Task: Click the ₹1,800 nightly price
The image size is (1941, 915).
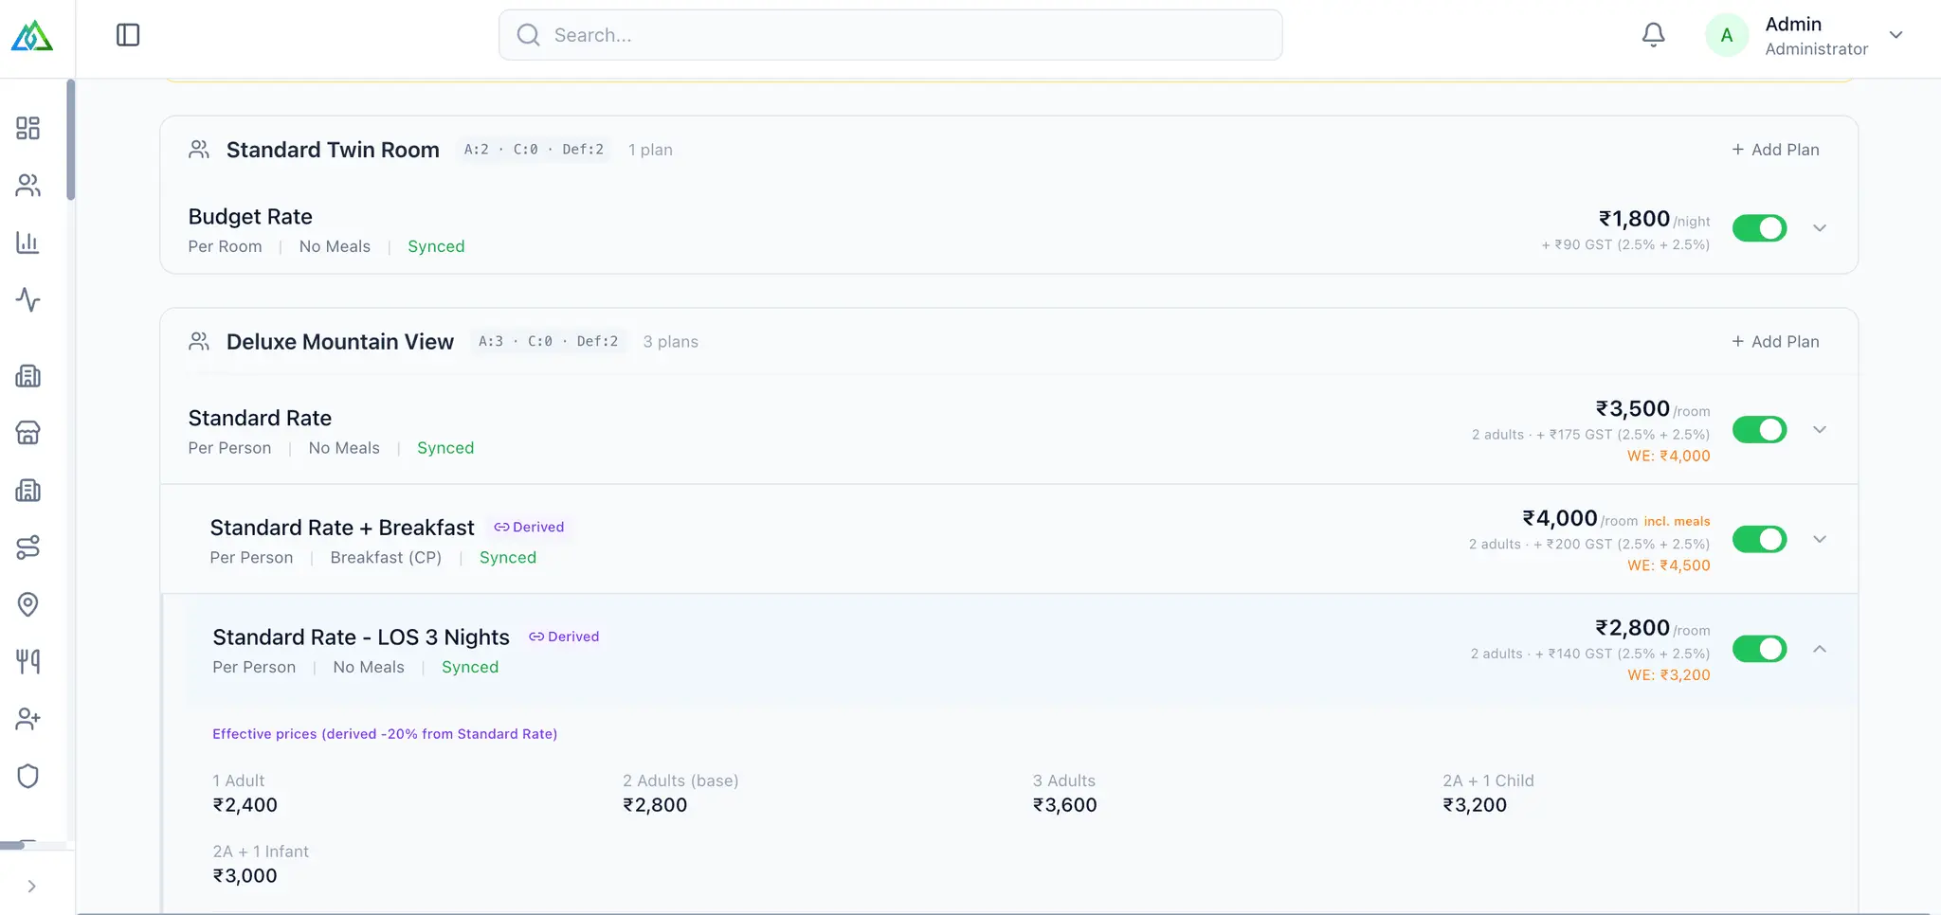Action: pos(1634,219)
